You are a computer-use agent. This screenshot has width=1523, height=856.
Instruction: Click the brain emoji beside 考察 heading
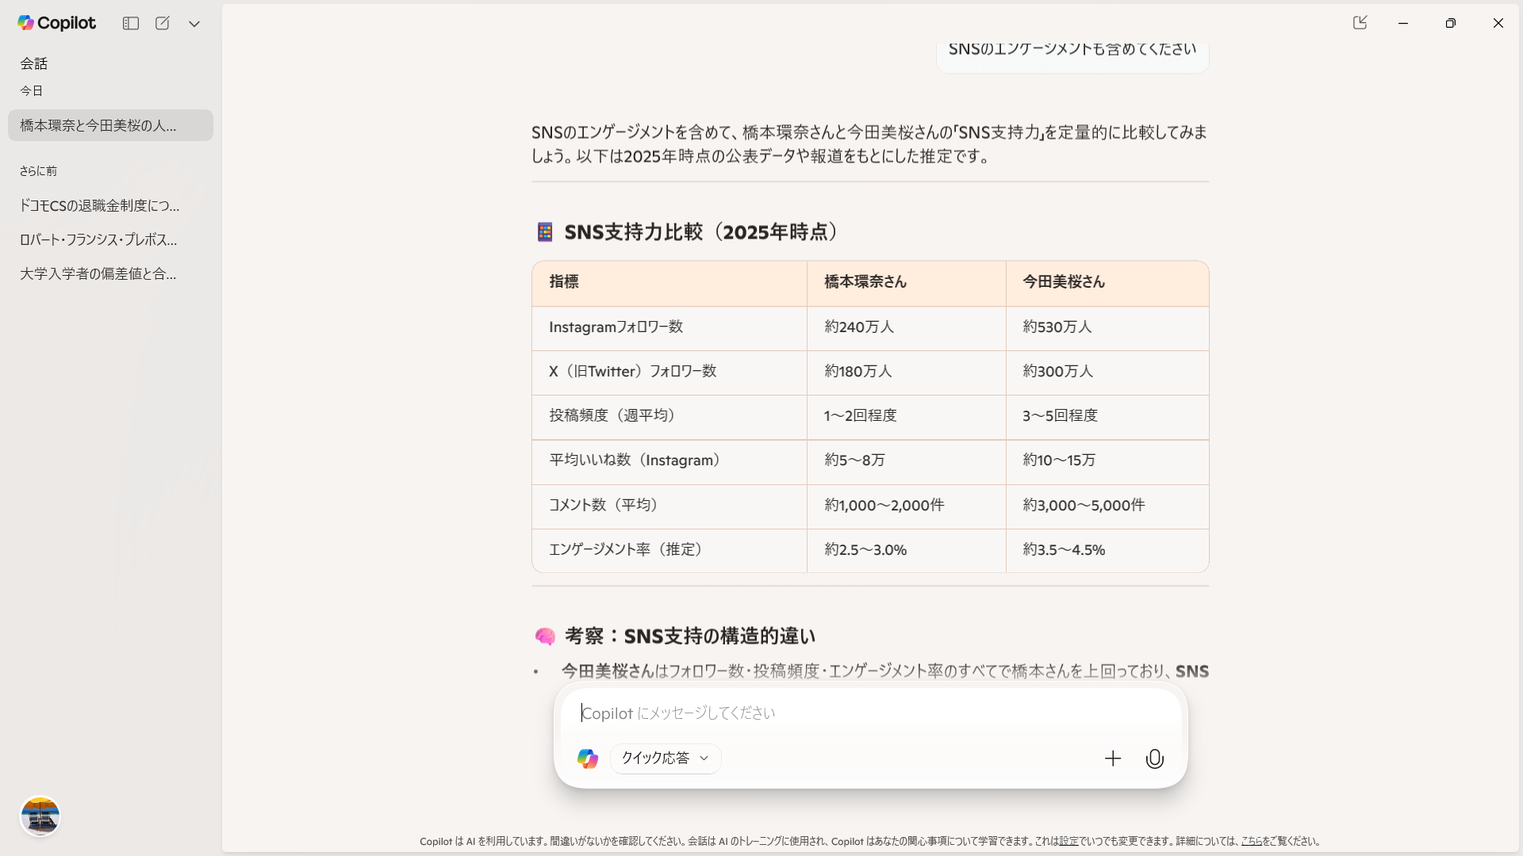tap(545, 636)
